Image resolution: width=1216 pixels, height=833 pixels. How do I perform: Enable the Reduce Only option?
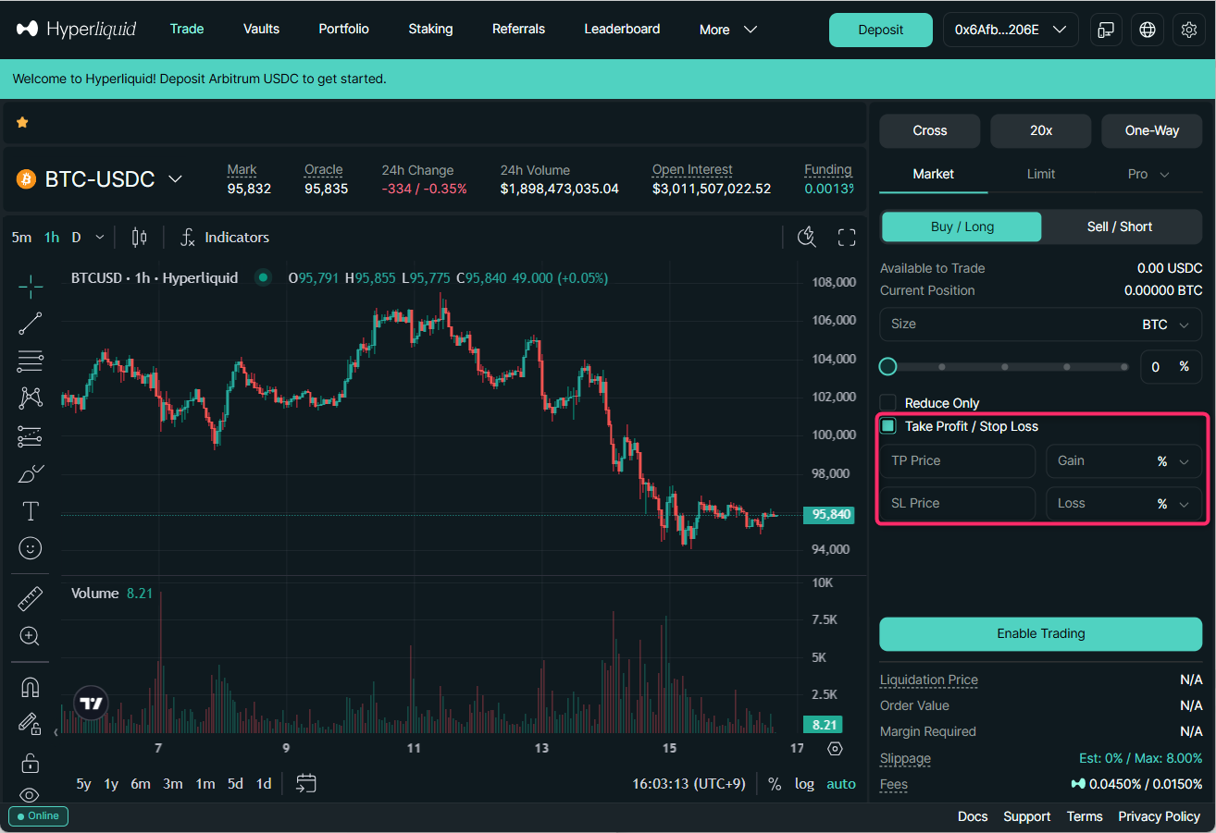887,402
